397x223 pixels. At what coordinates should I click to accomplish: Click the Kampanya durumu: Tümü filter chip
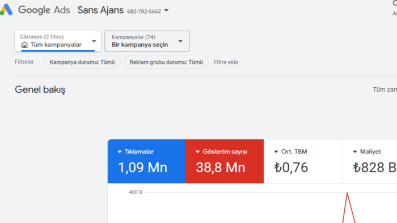click(x=82, y=62)
